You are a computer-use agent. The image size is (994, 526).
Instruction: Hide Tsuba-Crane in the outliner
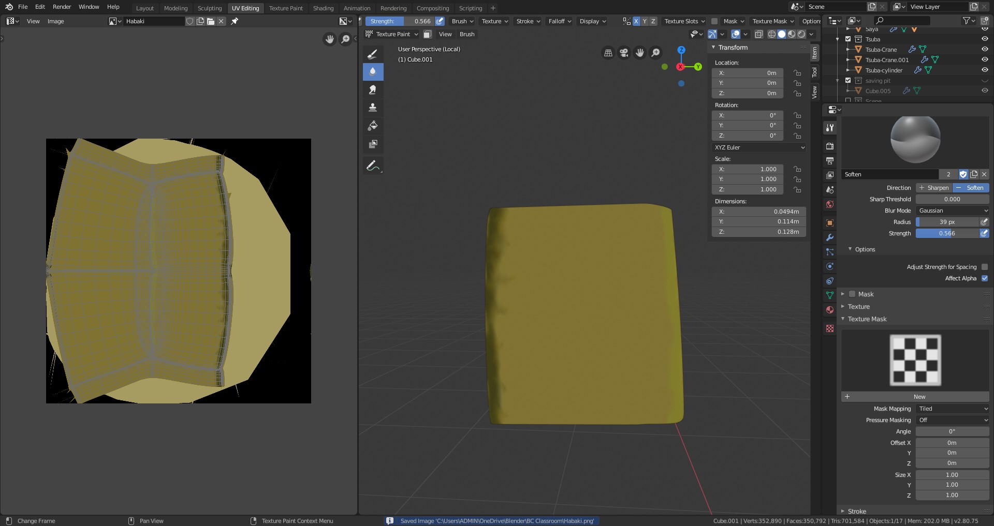[x=985, y=49]
